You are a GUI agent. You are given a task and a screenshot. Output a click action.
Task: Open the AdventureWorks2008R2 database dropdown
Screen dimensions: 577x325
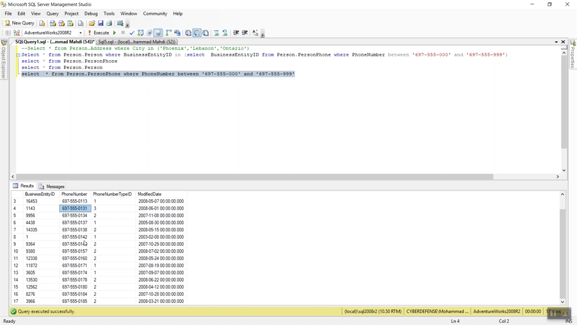point(80,32)
